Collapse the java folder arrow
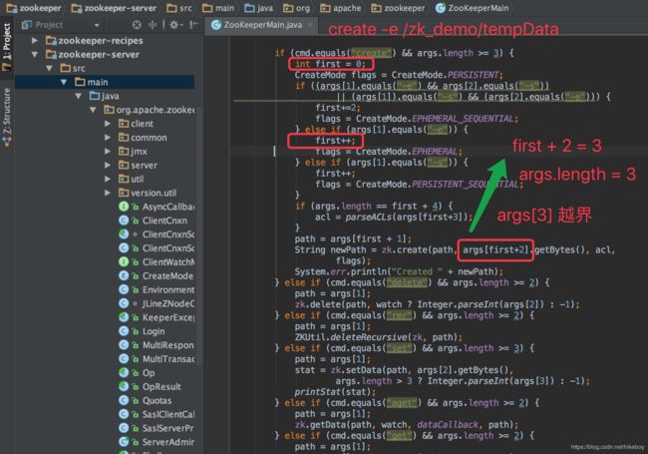 click(78, 96)
